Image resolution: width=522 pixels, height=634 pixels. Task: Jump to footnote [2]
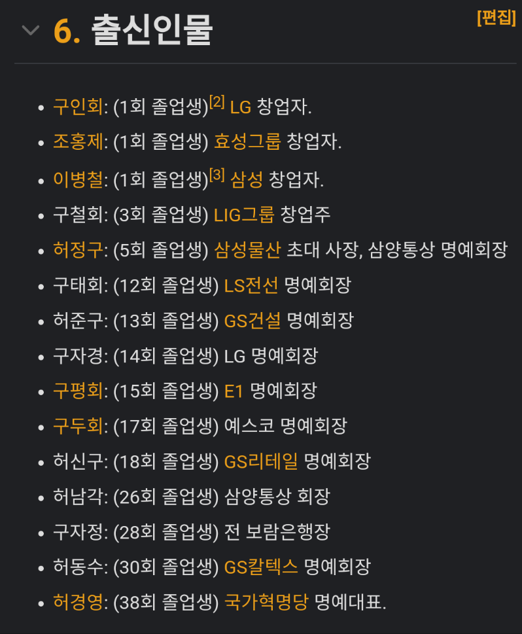point(217,101)
